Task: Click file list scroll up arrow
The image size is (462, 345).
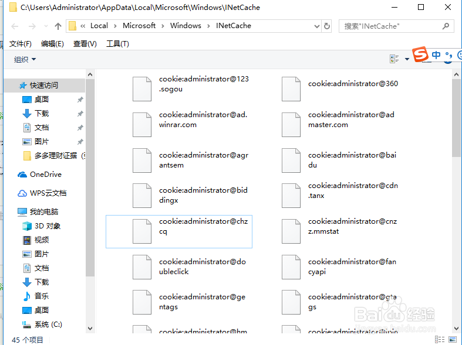Action: tap(456, 74)
